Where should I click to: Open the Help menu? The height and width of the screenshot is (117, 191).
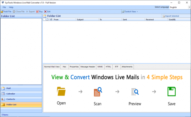(x=11, y=7)
